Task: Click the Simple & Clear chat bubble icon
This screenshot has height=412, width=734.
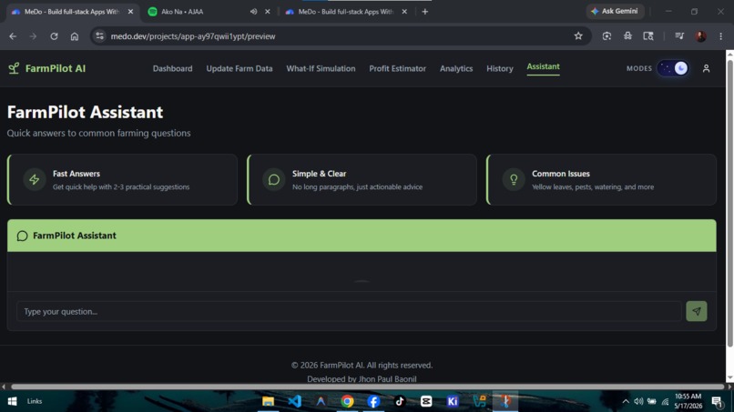Action: tap(274, 179)
